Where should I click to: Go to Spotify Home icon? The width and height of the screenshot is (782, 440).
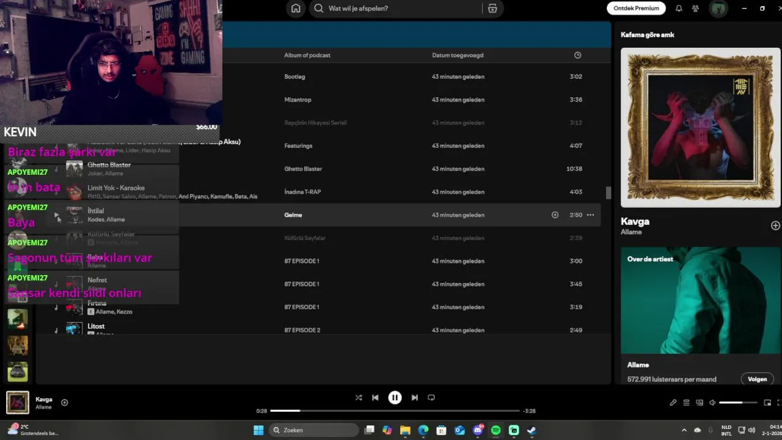tap(296, 9)
